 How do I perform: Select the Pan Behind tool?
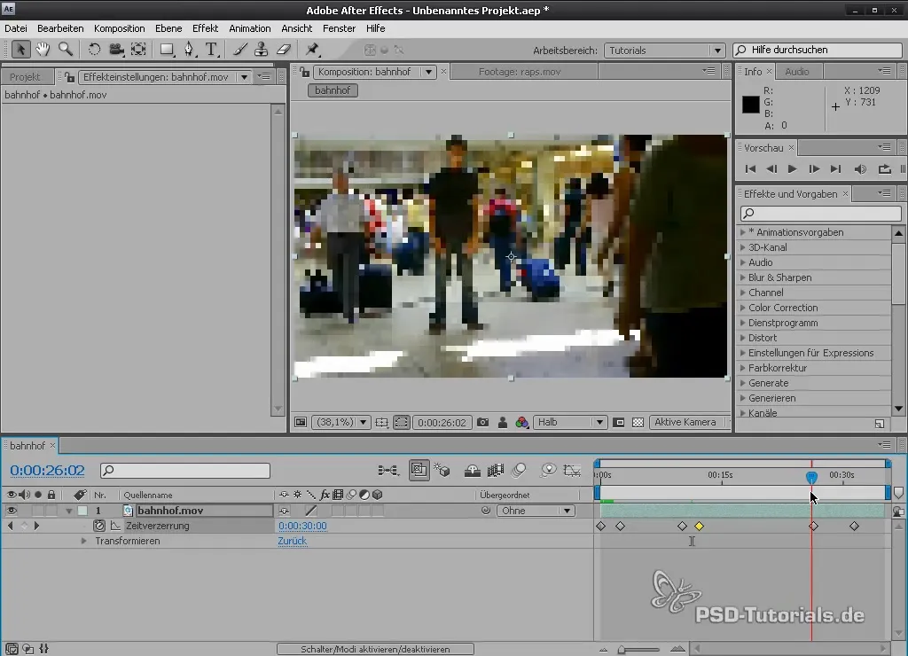click(x=138, y=50)
